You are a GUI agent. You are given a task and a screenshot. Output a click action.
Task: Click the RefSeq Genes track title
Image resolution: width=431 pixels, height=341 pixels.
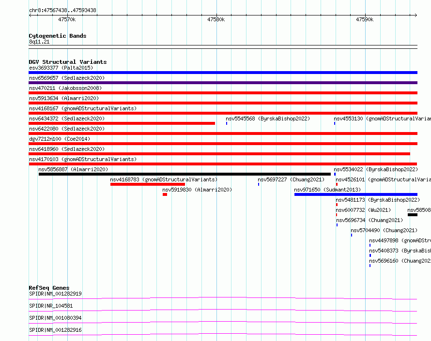pyautogui.click(x=49, y=288)
